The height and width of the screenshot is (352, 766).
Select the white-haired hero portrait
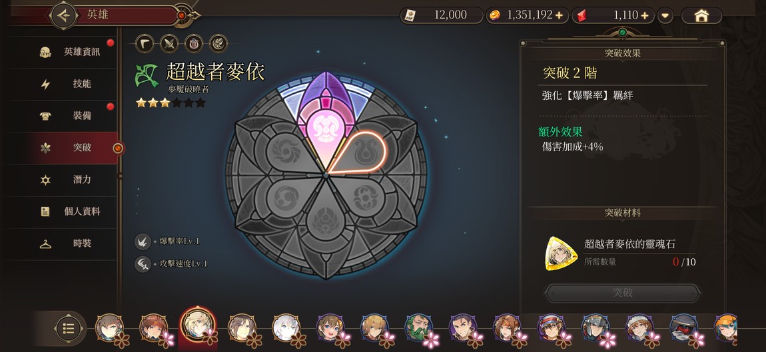pos(286,327)
